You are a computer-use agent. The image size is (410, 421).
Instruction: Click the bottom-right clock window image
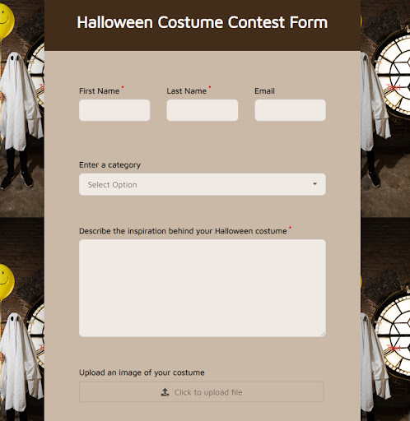pyautogui.click(x=393, y=335)
